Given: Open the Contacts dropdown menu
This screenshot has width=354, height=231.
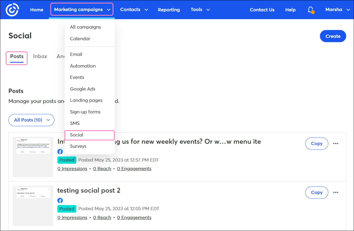Looking at the screenshot, I should click(134, 9).
